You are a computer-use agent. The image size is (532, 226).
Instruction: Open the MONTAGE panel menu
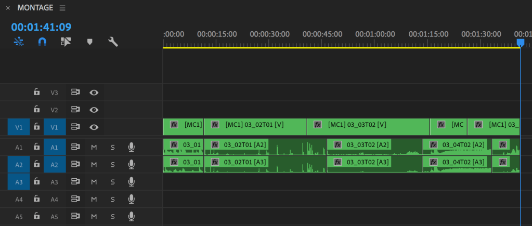click(x=62, y=8)
